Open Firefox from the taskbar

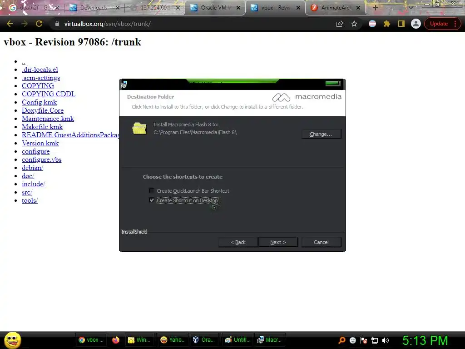116,340
